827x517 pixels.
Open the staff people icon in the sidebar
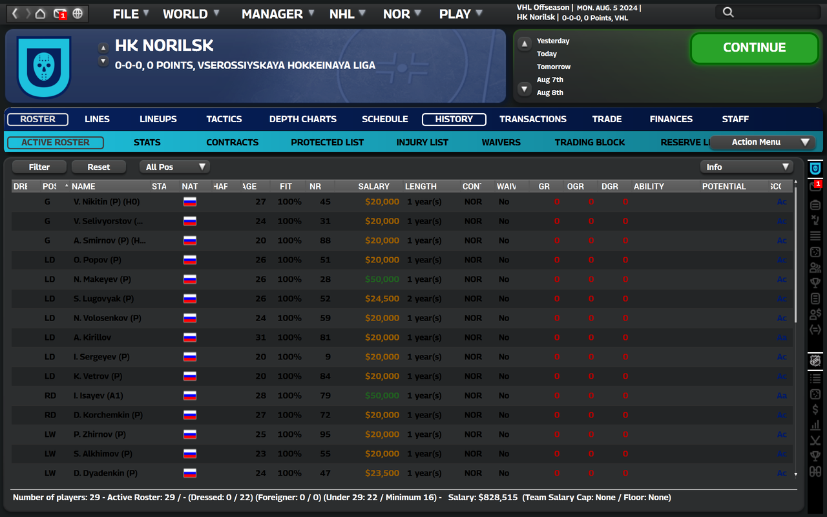click(815, 268)
